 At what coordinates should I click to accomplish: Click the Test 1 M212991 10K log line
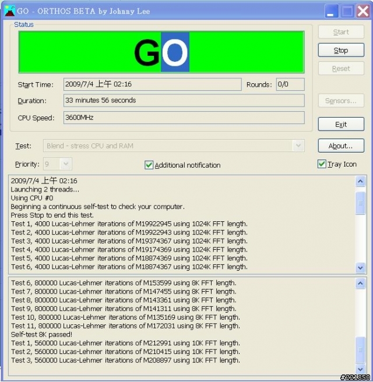click(x=125, y=343)
